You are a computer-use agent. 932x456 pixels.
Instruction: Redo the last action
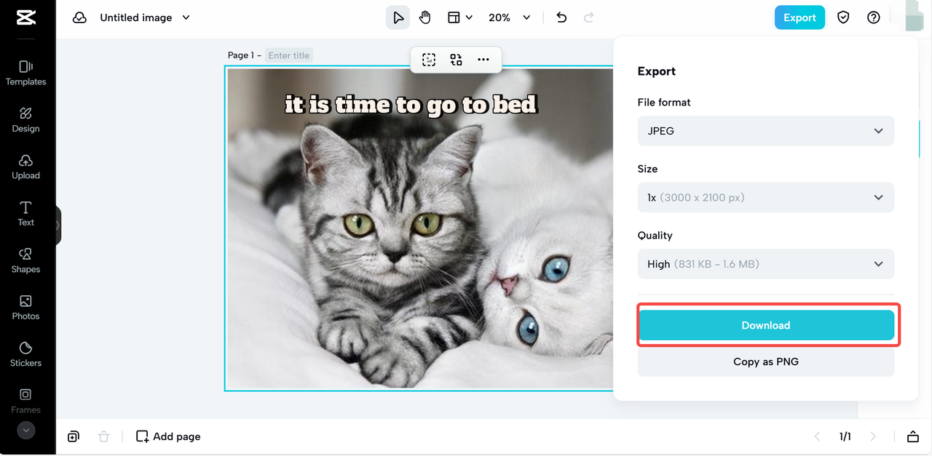coord(589,17)
